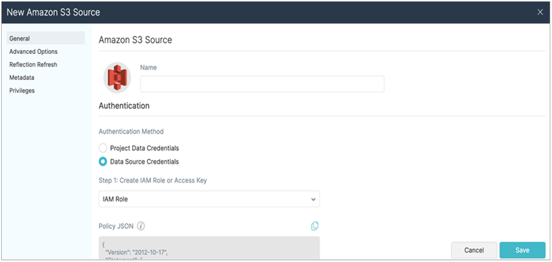Copy the Policy JSON to clipboard
This screenshot has width=552, height=262.
[315, 226]
